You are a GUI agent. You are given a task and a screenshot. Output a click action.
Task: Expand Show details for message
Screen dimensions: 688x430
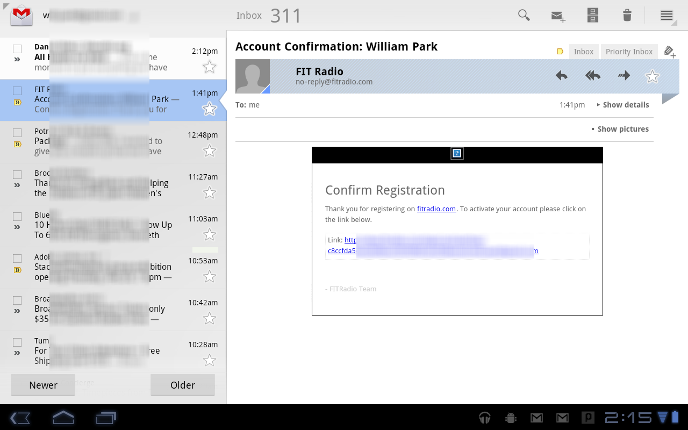click(623, 105)
